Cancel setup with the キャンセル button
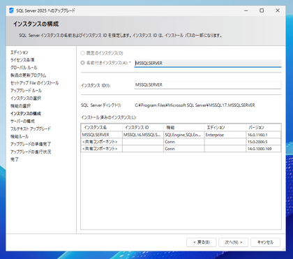The height and width of the screenshot is (259, 293). tap(265, 242)
